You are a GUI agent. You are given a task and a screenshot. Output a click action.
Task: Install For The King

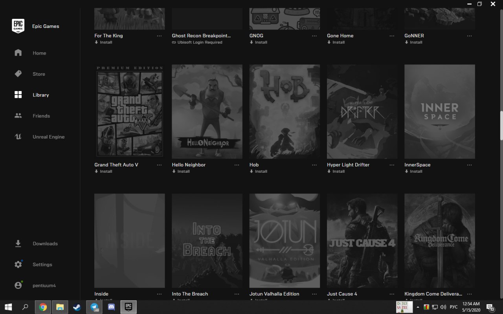[103, 42]
